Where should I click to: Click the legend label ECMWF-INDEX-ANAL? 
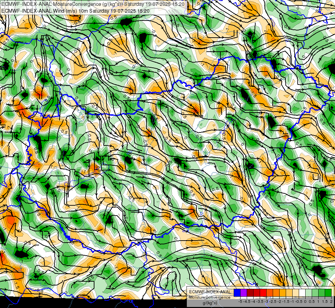[210, 292]
